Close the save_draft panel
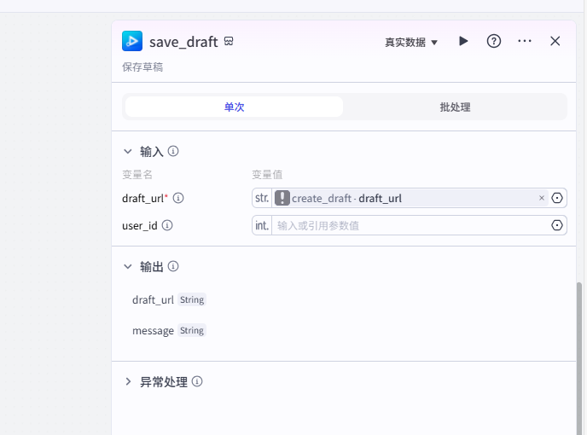587x435 pixels. pyautogui.click(x=555, y=41)
